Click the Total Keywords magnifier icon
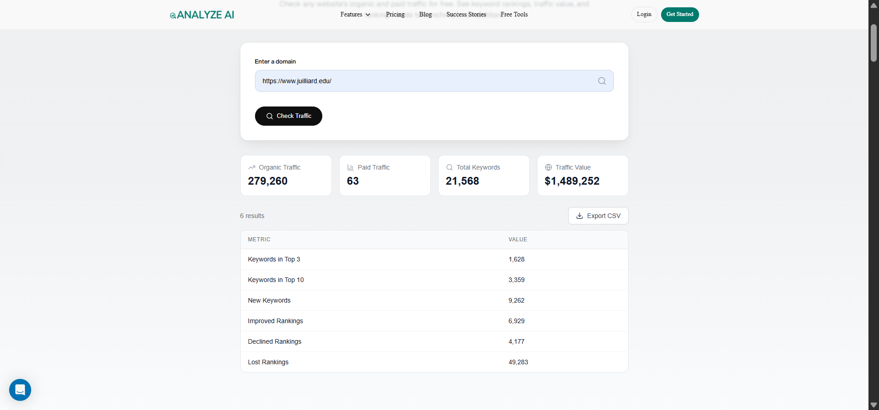The image size is (879, 410). click(450, 167)
